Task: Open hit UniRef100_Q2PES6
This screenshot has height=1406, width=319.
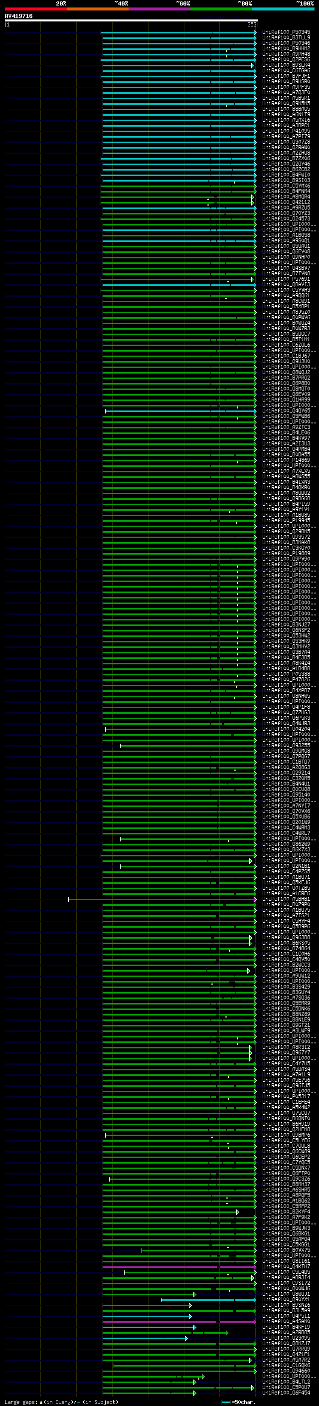Action: [286, 59]
